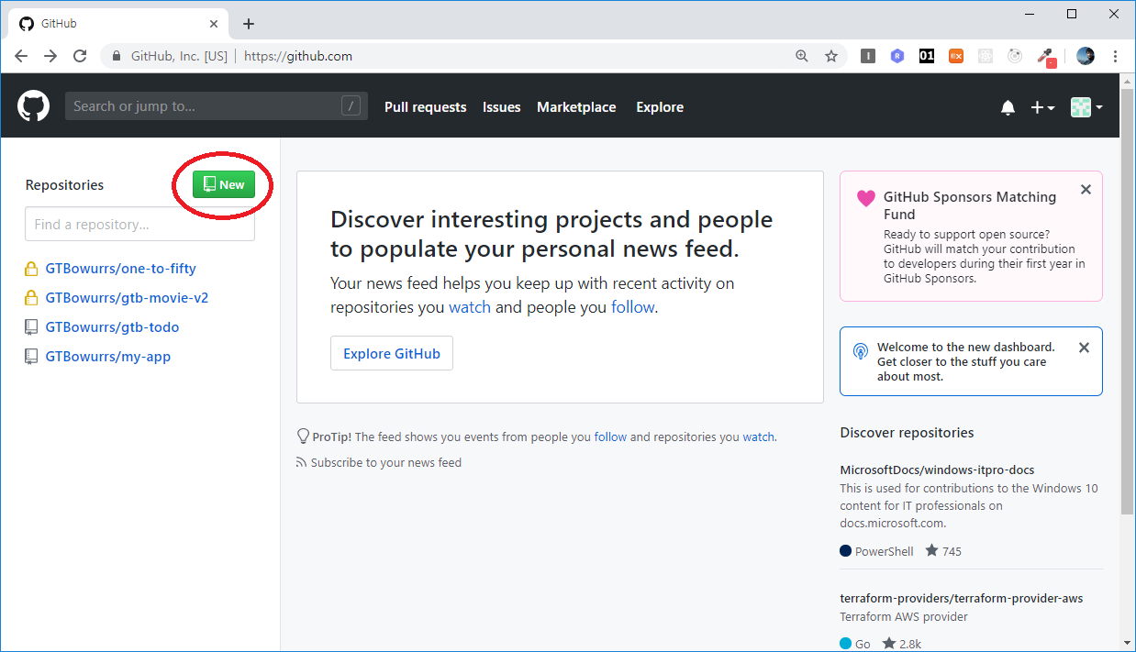
Task: Dismiss the GitHub Sponsors Matching Fund notice
Action: pyautogui.click(x=1086, y=190)
